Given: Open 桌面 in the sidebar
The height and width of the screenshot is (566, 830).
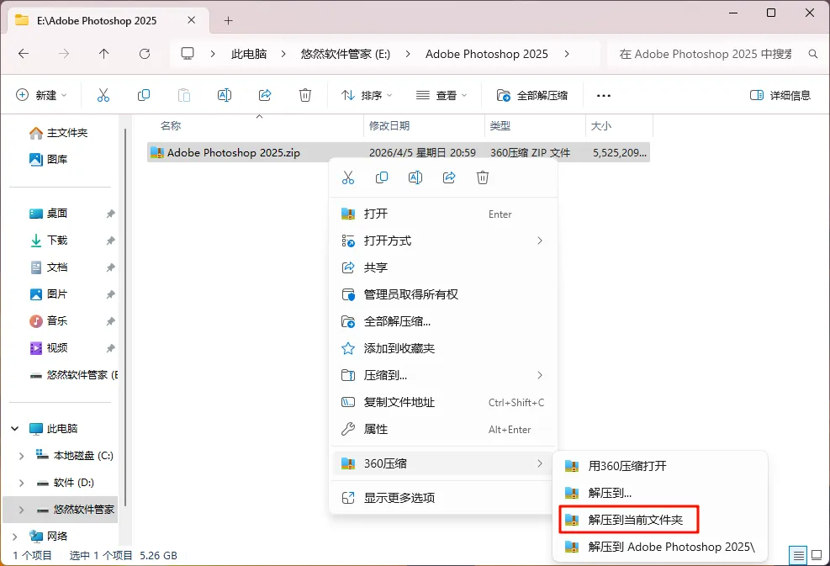Looking at the screenshot, I should pos(48,214).
